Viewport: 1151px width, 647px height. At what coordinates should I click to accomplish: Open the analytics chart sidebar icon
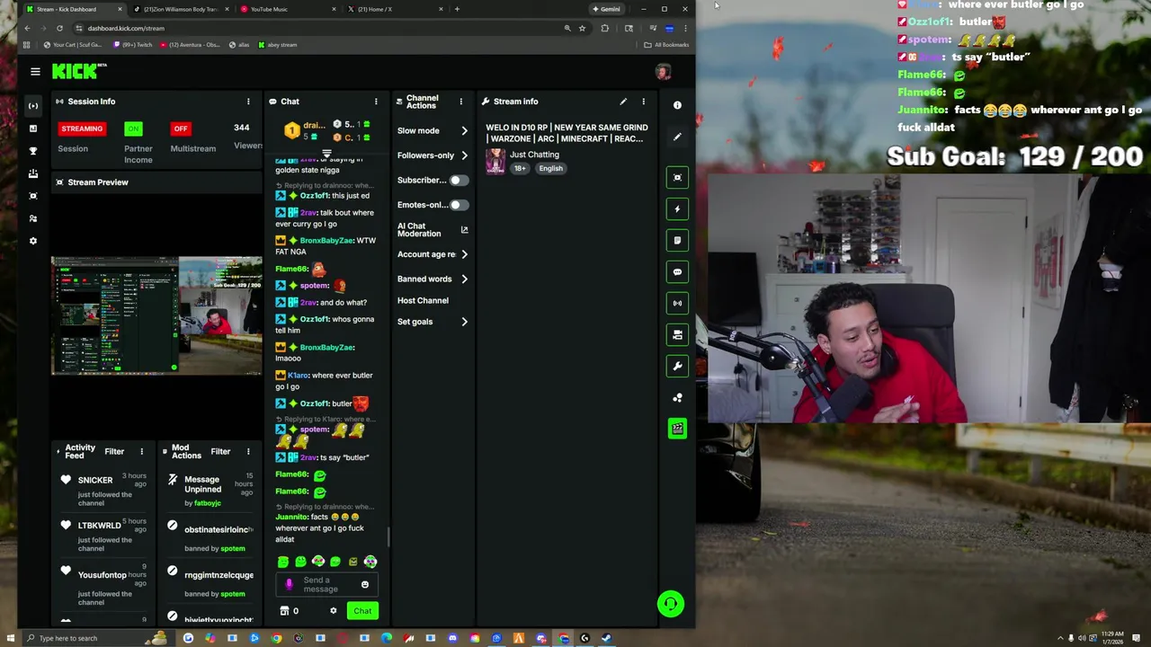33,129
